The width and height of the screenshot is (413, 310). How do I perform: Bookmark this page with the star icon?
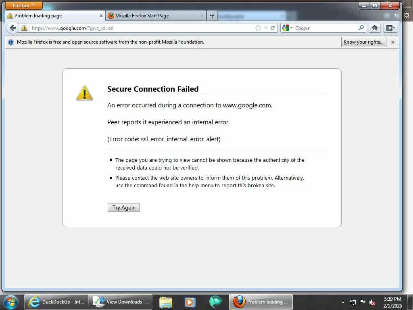click(258, 28)
